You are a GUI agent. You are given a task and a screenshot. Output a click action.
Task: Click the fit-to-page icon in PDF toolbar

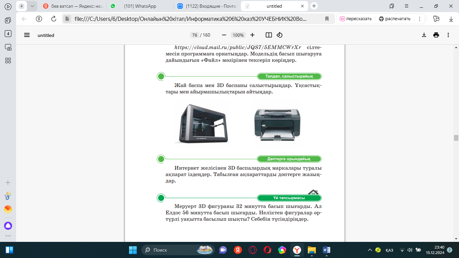click(x=268, y=35)
